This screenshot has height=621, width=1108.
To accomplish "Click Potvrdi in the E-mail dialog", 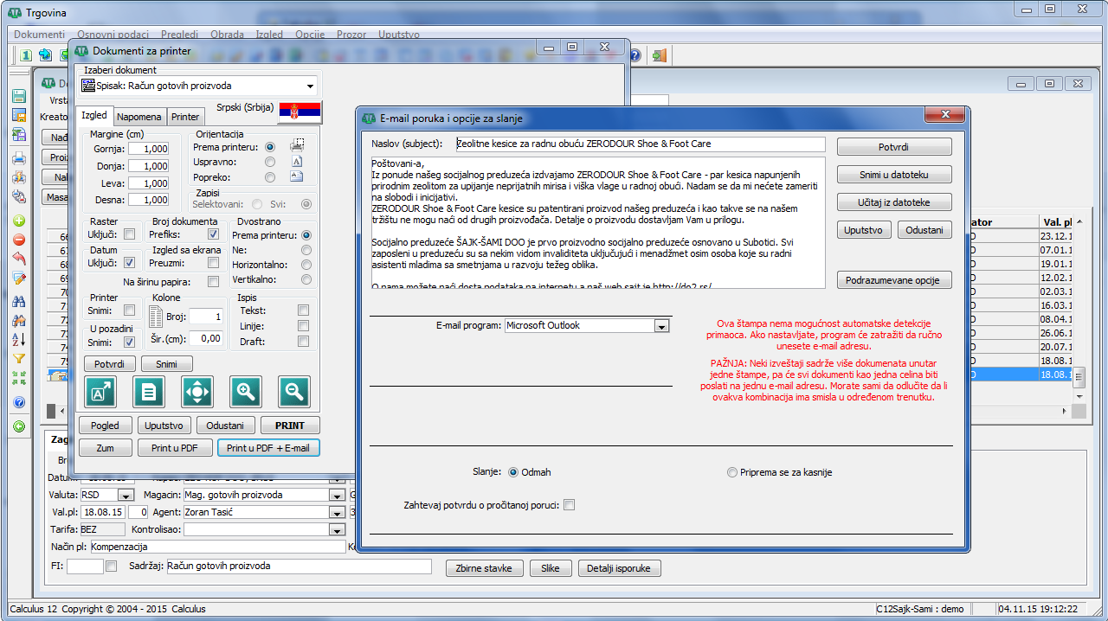I will [894, 147].
